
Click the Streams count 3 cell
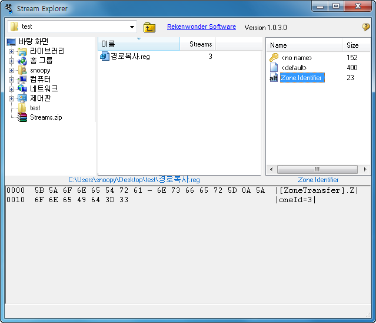(210, 57)
